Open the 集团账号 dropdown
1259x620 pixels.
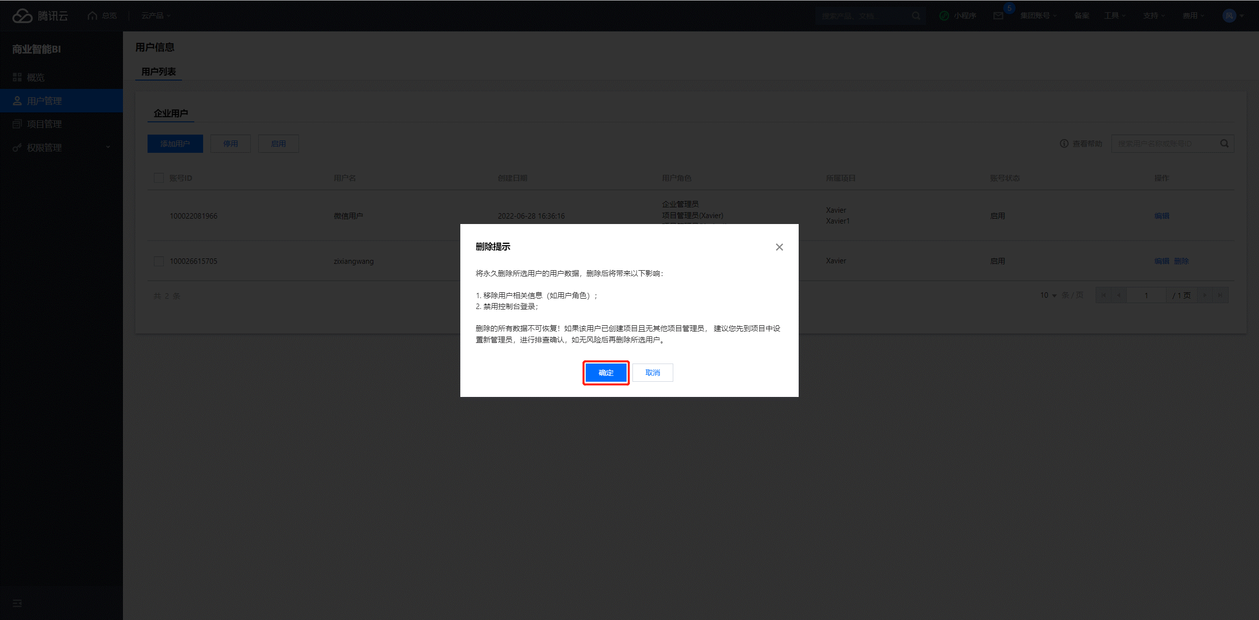(1038, 16)
